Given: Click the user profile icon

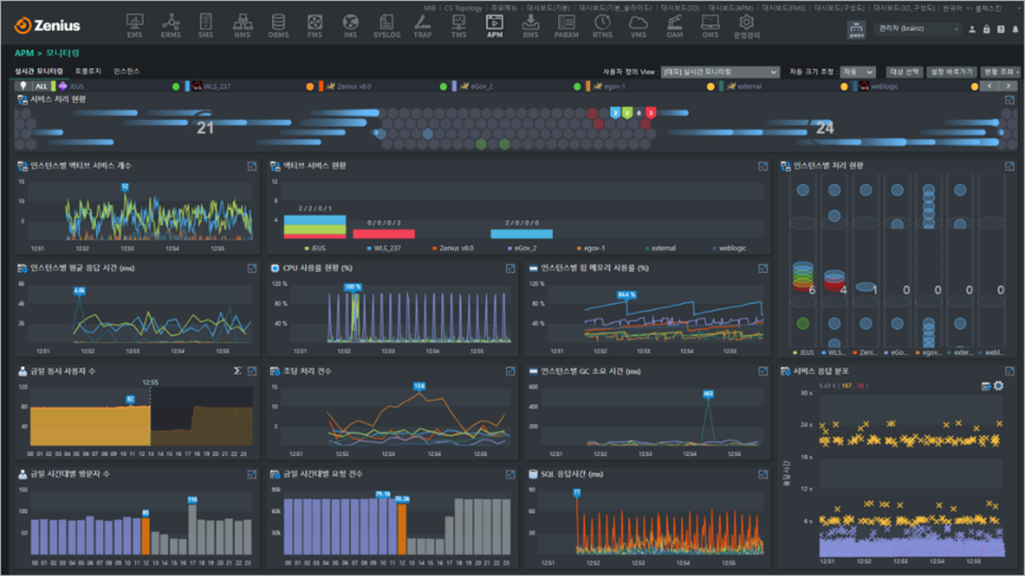Looking at the screenshot, I should coord(972,29).
